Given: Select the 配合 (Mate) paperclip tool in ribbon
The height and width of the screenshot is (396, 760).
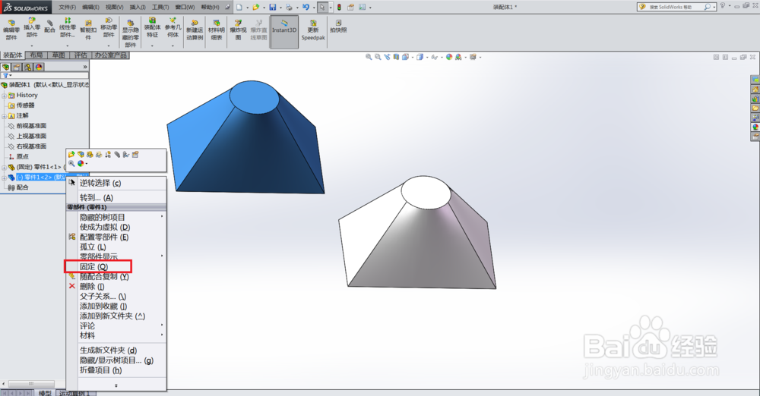Looking at the screenshot, I should pyautogui.click(x=49, y=26).
